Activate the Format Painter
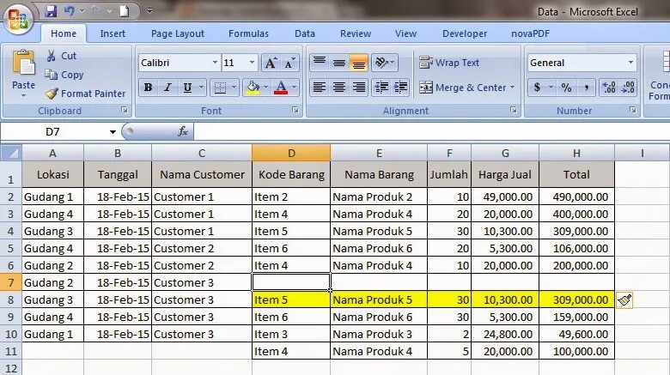Image resolution: width=670 pixels, height=375 pixels. click(x=85, y=94)
